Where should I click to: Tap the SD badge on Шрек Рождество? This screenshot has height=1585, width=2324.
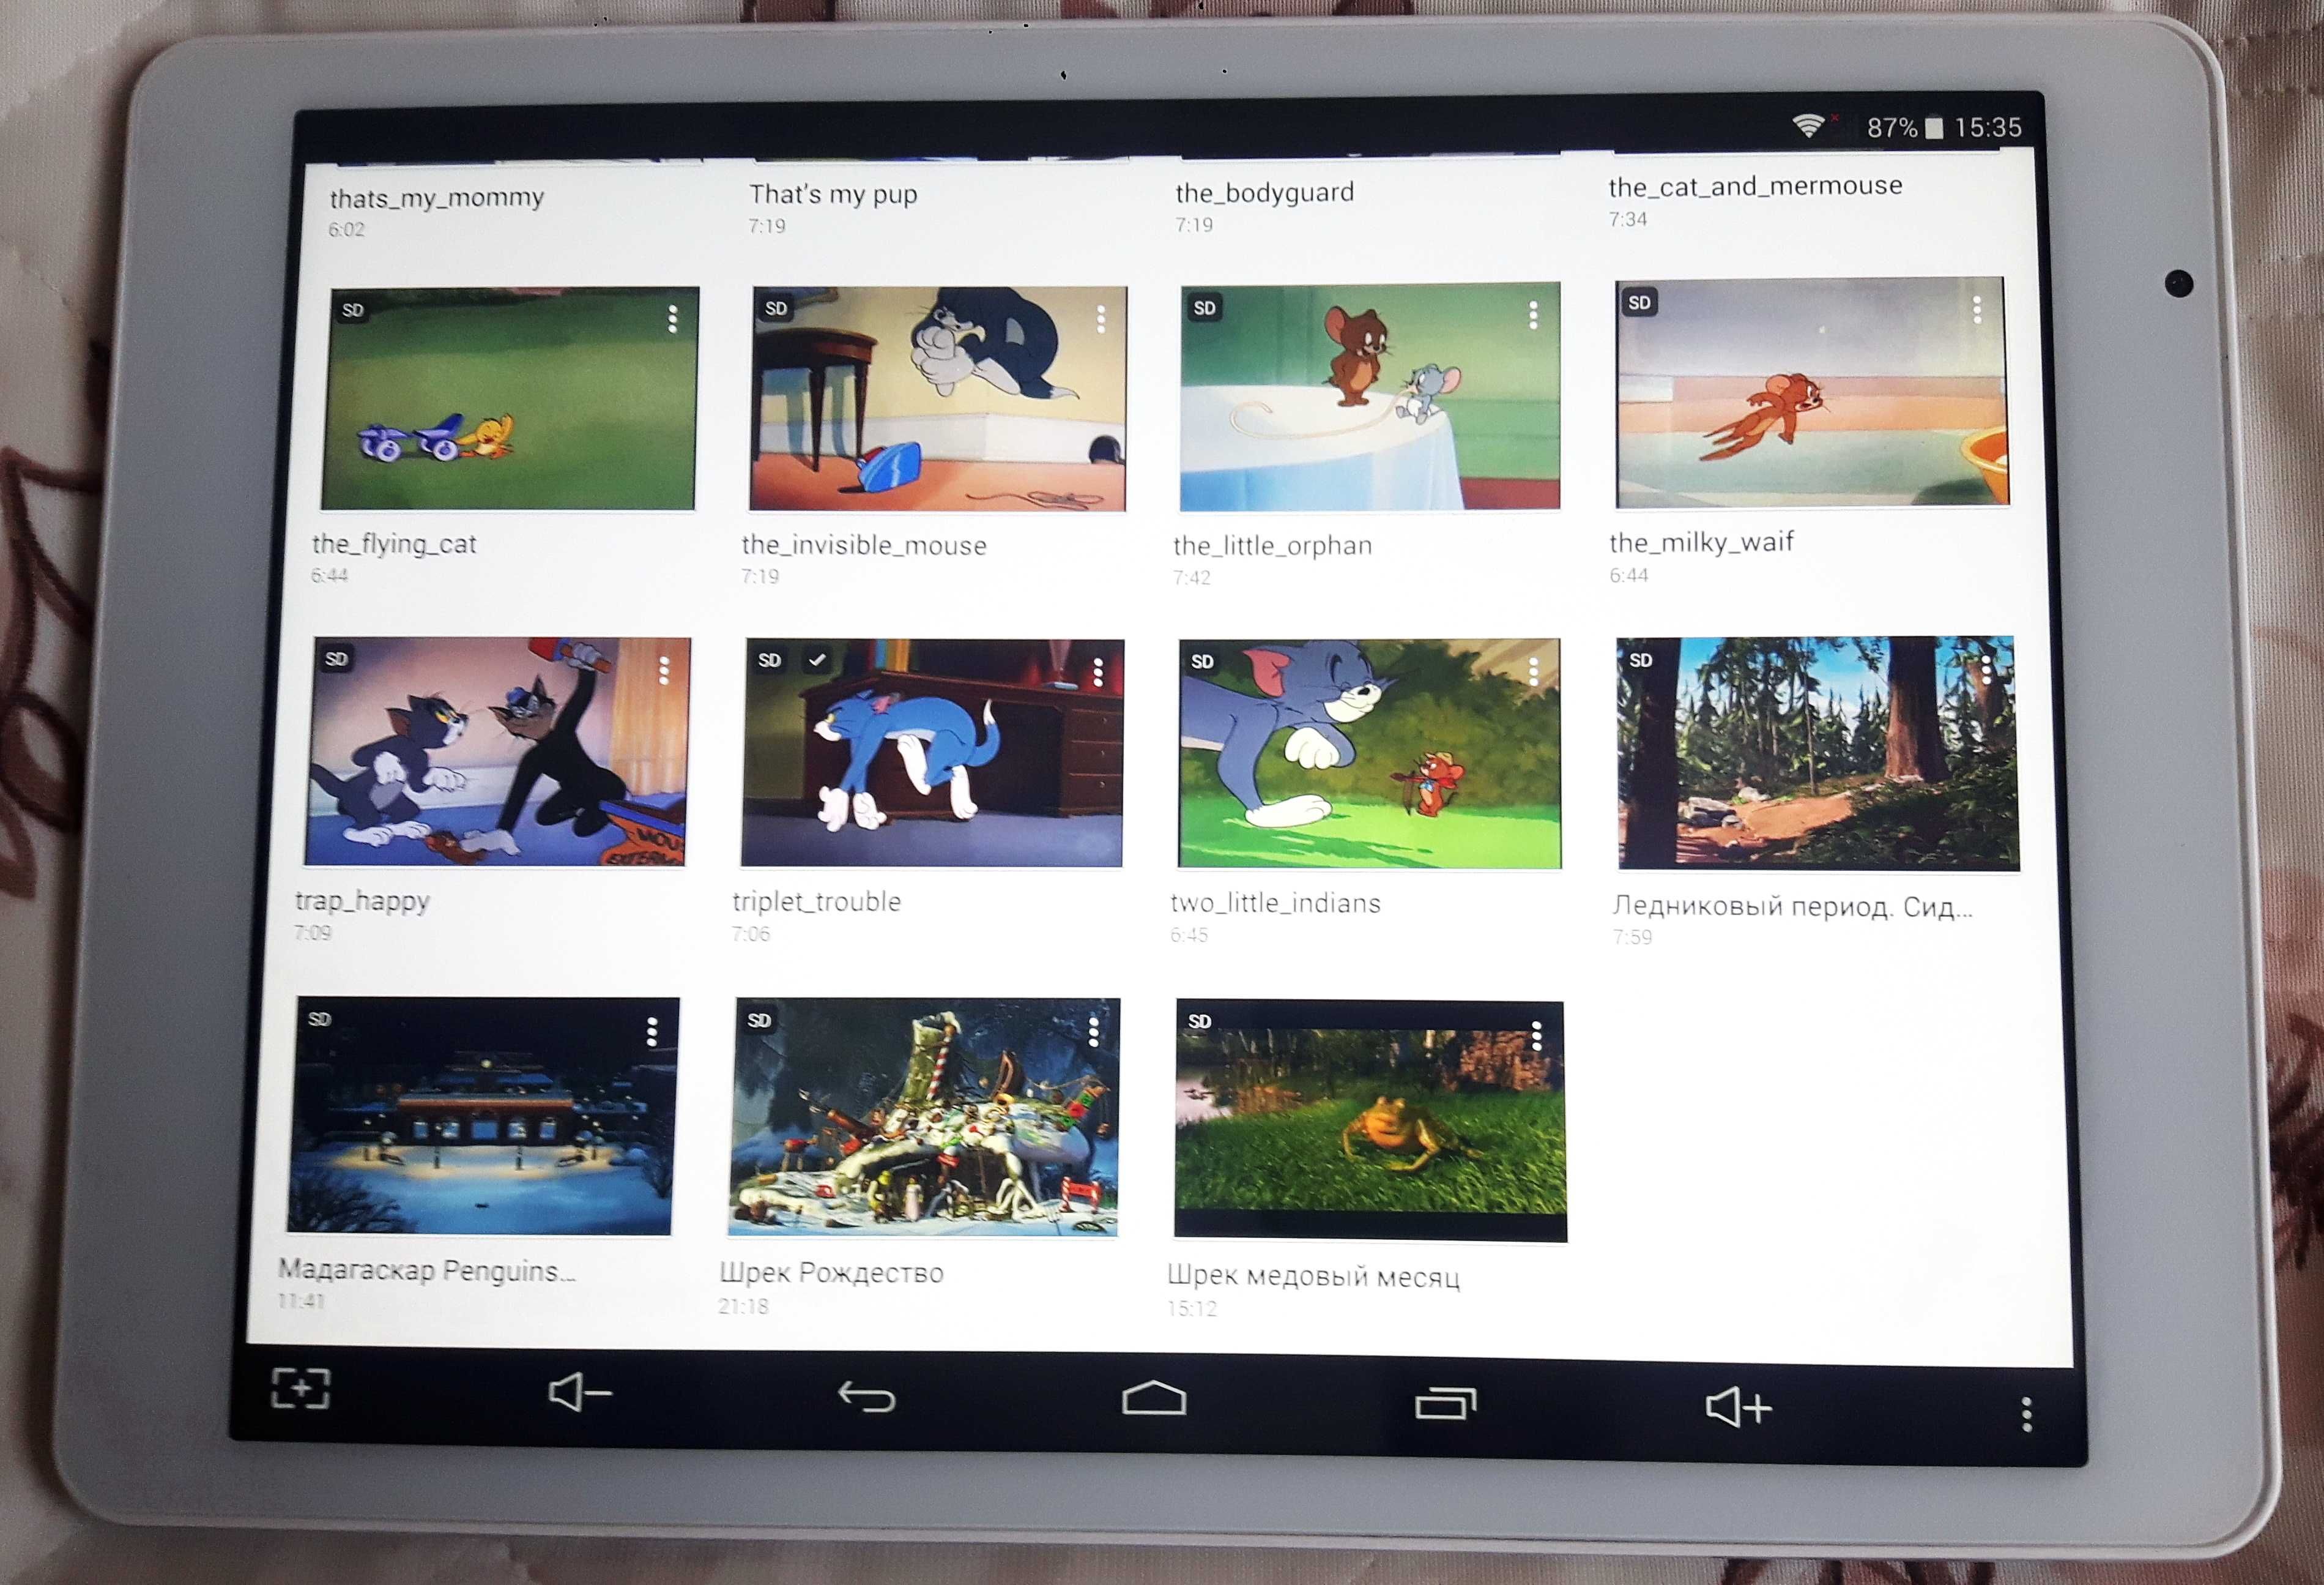point(759,1021)
